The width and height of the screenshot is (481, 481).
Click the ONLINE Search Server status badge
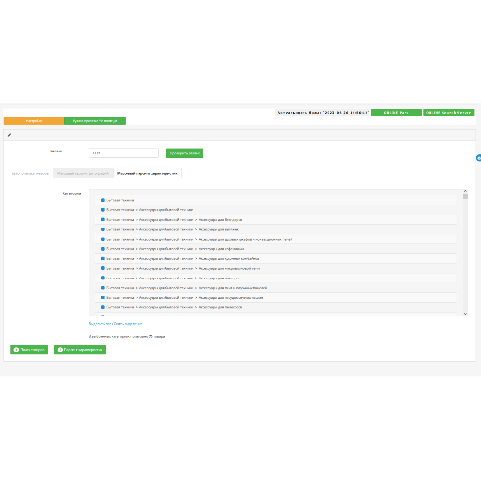[x=448, y=112]
